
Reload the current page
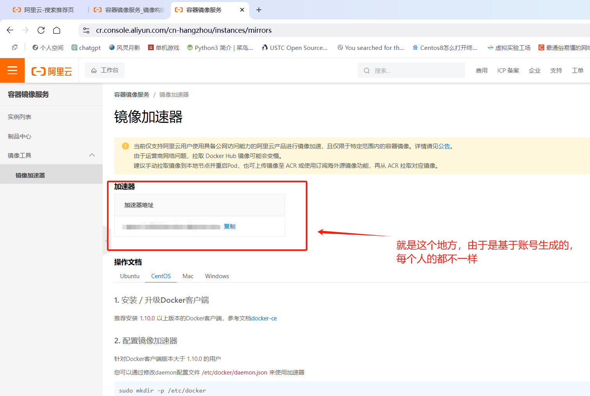(x=41, y=30)
